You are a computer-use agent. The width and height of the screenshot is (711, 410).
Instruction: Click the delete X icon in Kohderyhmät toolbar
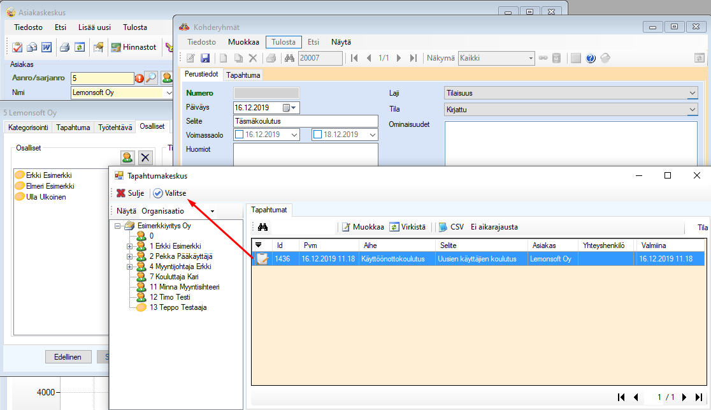click(x=253, y=58)
